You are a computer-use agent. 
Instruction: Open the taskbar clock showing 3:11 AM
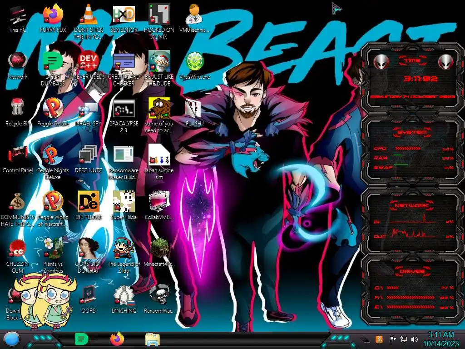point(440,339)
